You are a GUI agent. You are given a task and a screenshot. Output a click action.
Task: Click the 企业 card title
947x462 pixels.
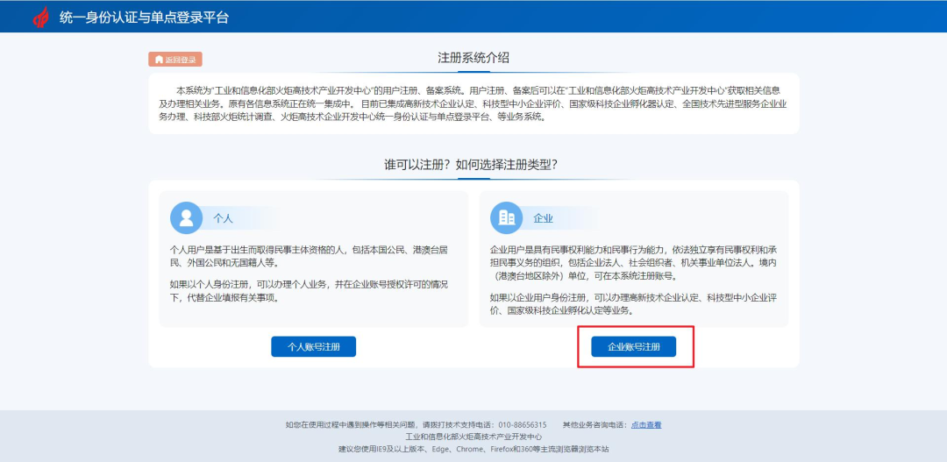[543, 218]
